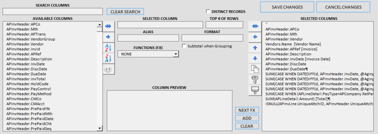Click the Cancel Changes button
The image size is (378, 134).
tap(343, 7)
